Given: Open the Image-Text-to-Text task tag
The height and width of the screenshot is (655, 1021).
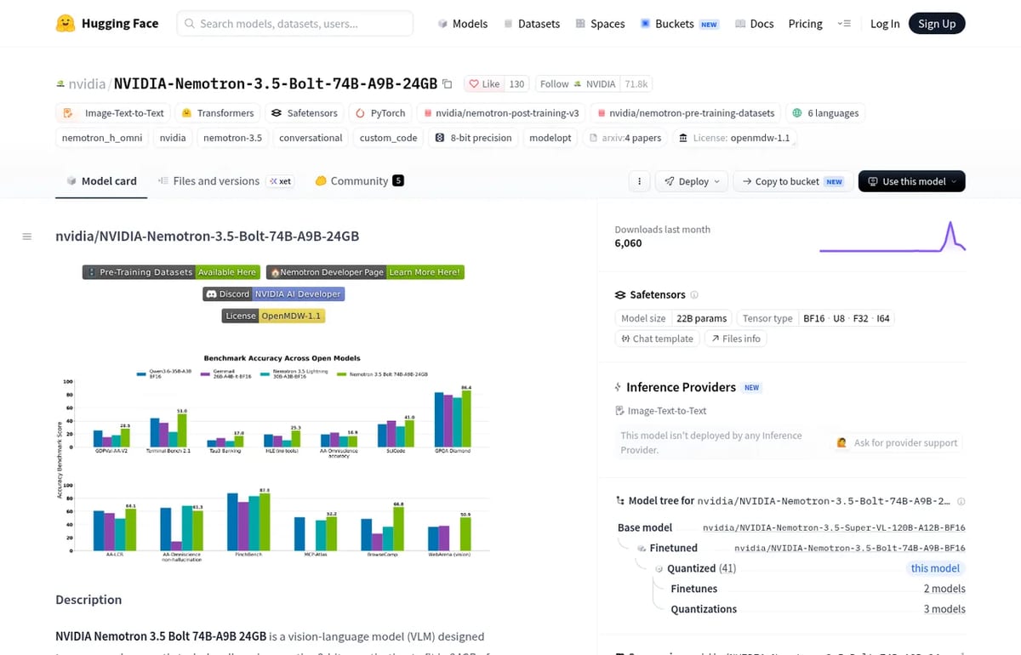Looking at the screenshot, I should click(113, 113).
